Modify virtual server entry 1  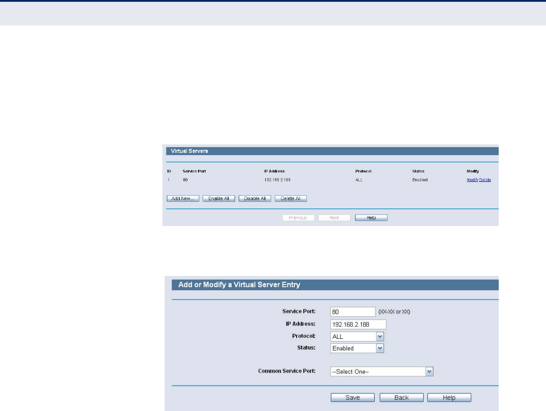pos(472,180)
